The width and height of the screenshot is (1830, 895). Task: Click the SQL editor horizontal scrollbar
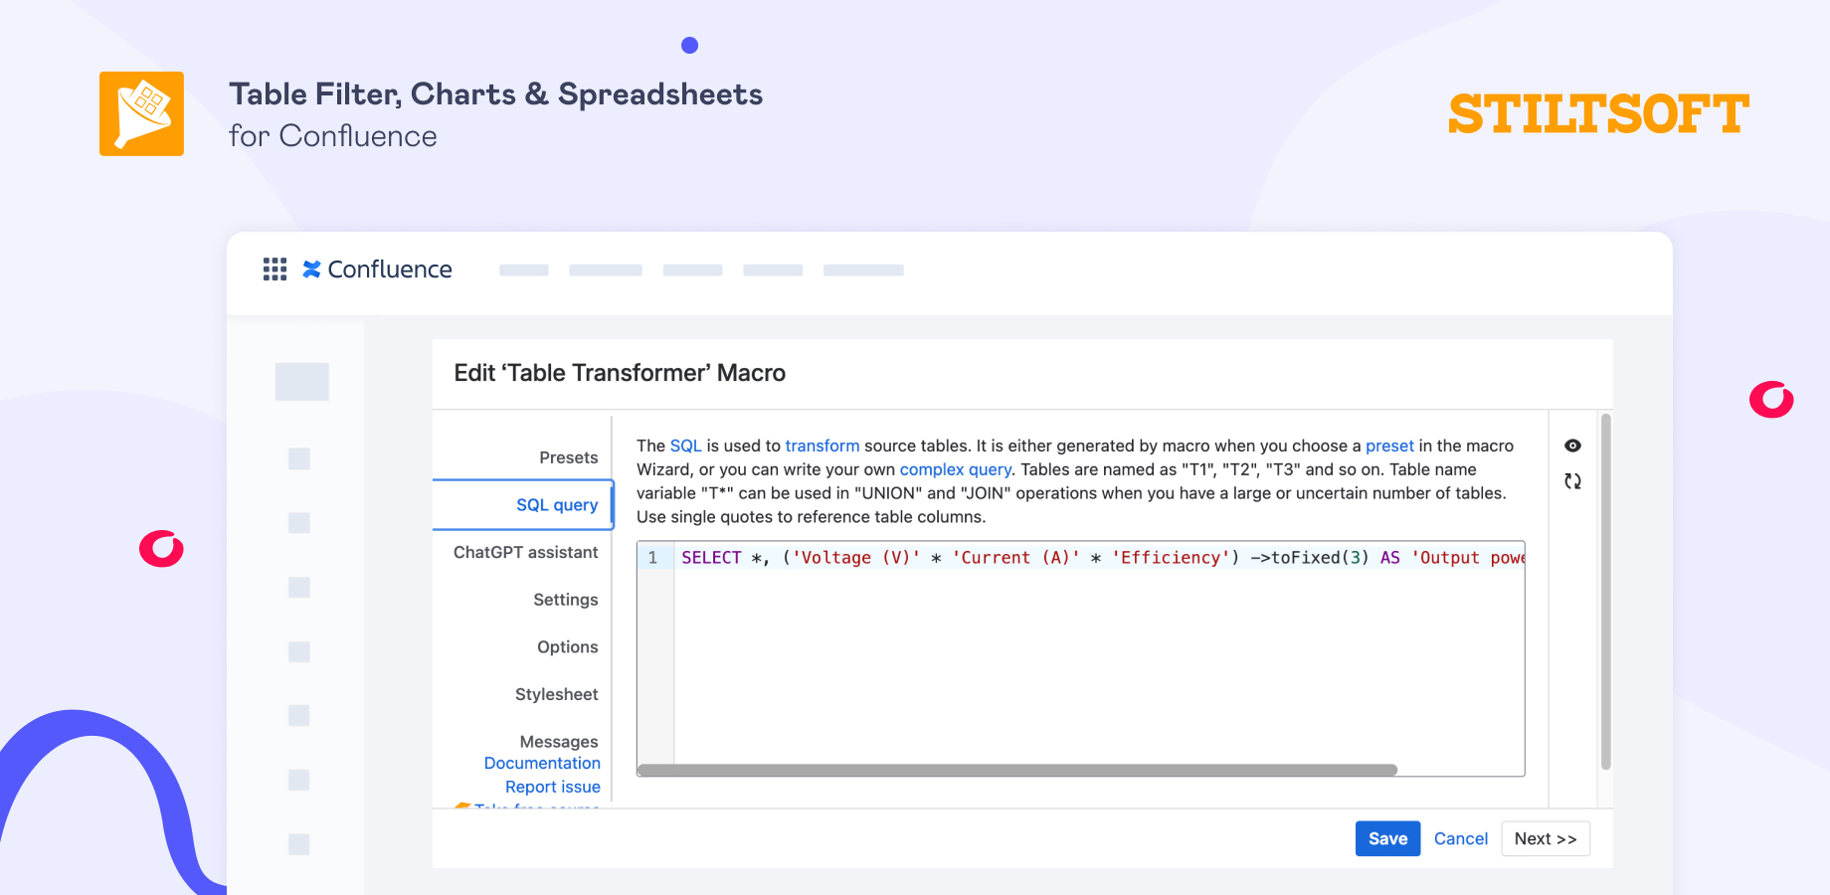click(1017, 770)
